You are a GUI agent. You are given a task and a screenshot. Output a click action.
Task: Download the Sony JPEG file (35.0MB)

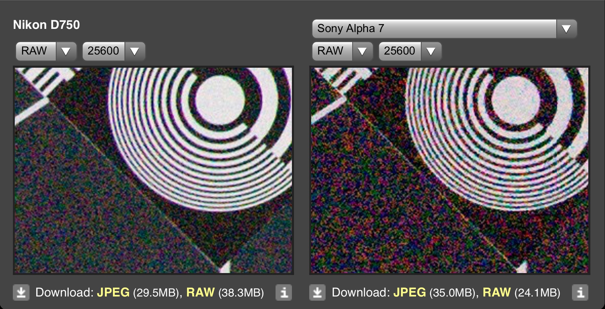(410, 292)
